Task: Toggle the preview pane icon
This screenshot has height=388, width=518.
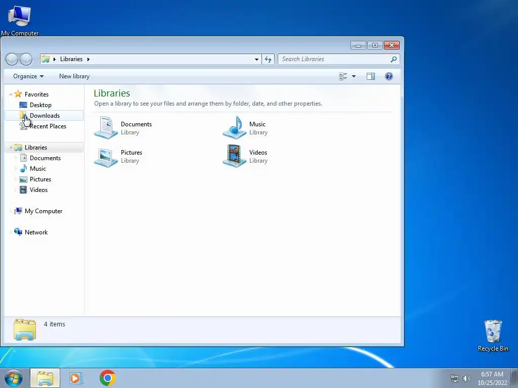Action: (371, 77)
